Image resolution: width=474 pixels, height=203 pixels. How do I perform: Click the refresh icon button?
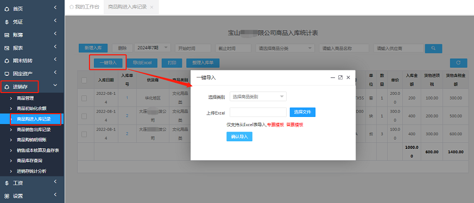click(x=458, y=63)
